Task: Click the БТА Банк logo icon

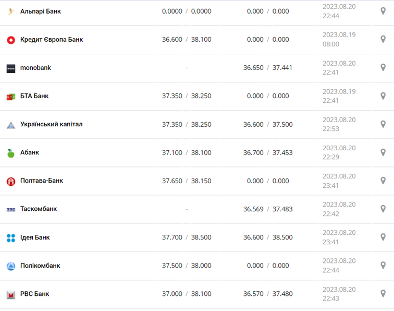Action: (x=11, y=97)
